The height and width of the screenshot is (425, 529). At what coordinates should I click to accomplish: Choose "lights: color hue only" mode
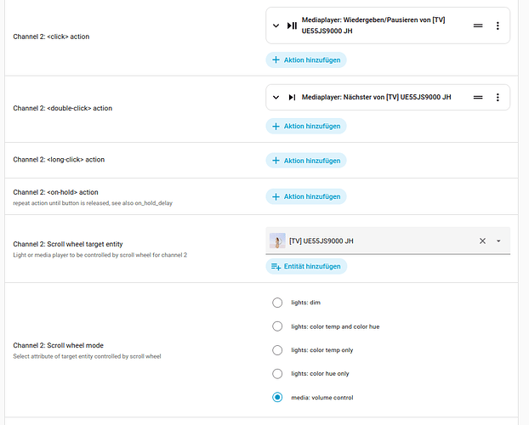click(x=277, y=373)
